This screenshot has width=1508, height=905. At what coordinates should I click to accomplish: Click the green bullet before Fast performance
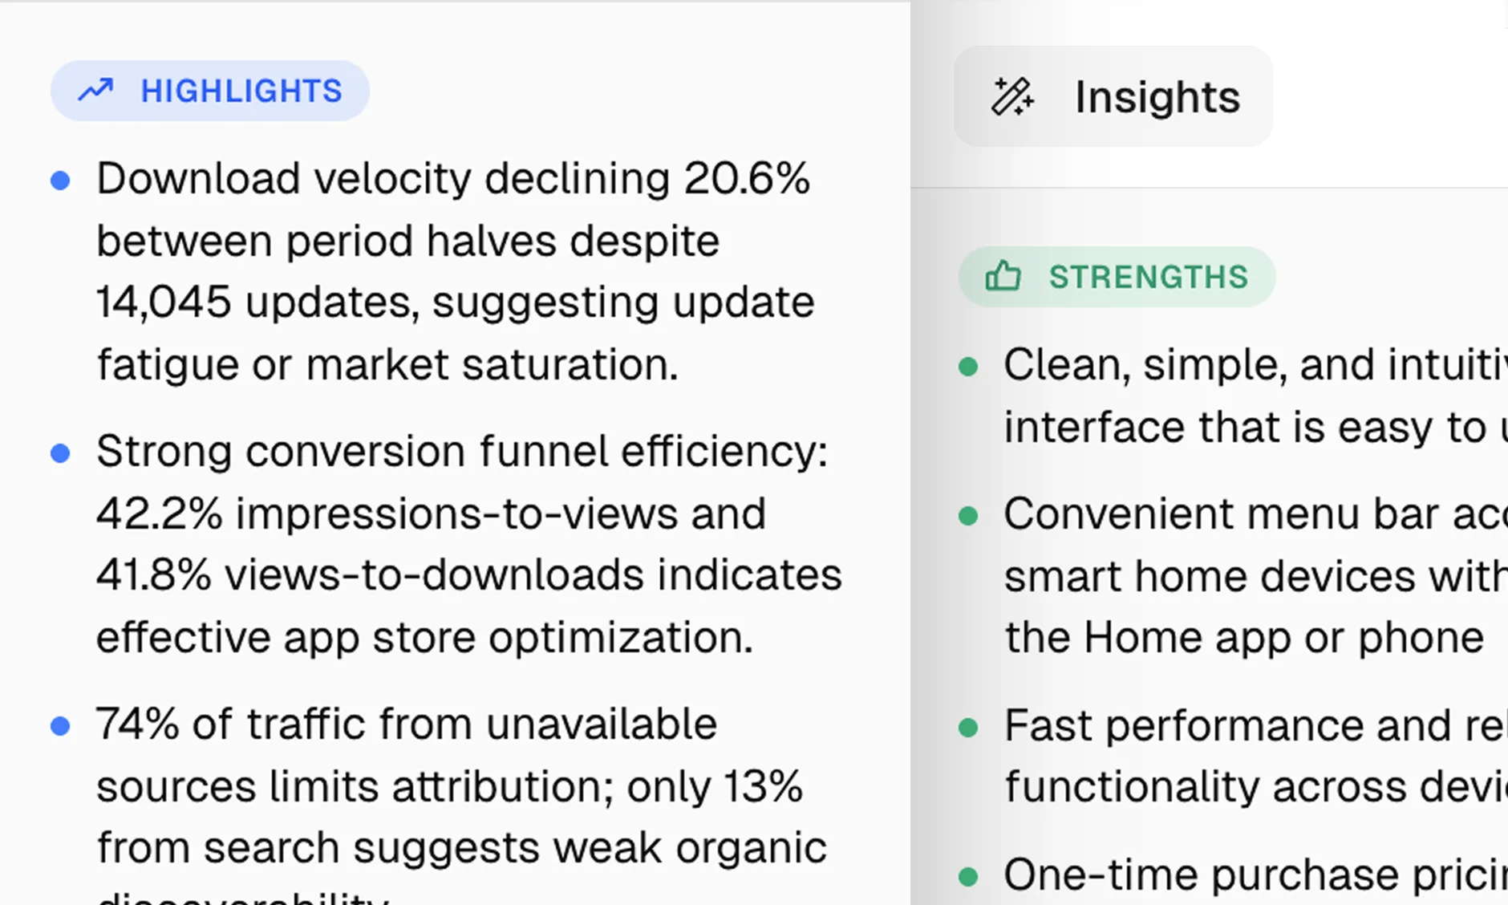click(969, 728)
